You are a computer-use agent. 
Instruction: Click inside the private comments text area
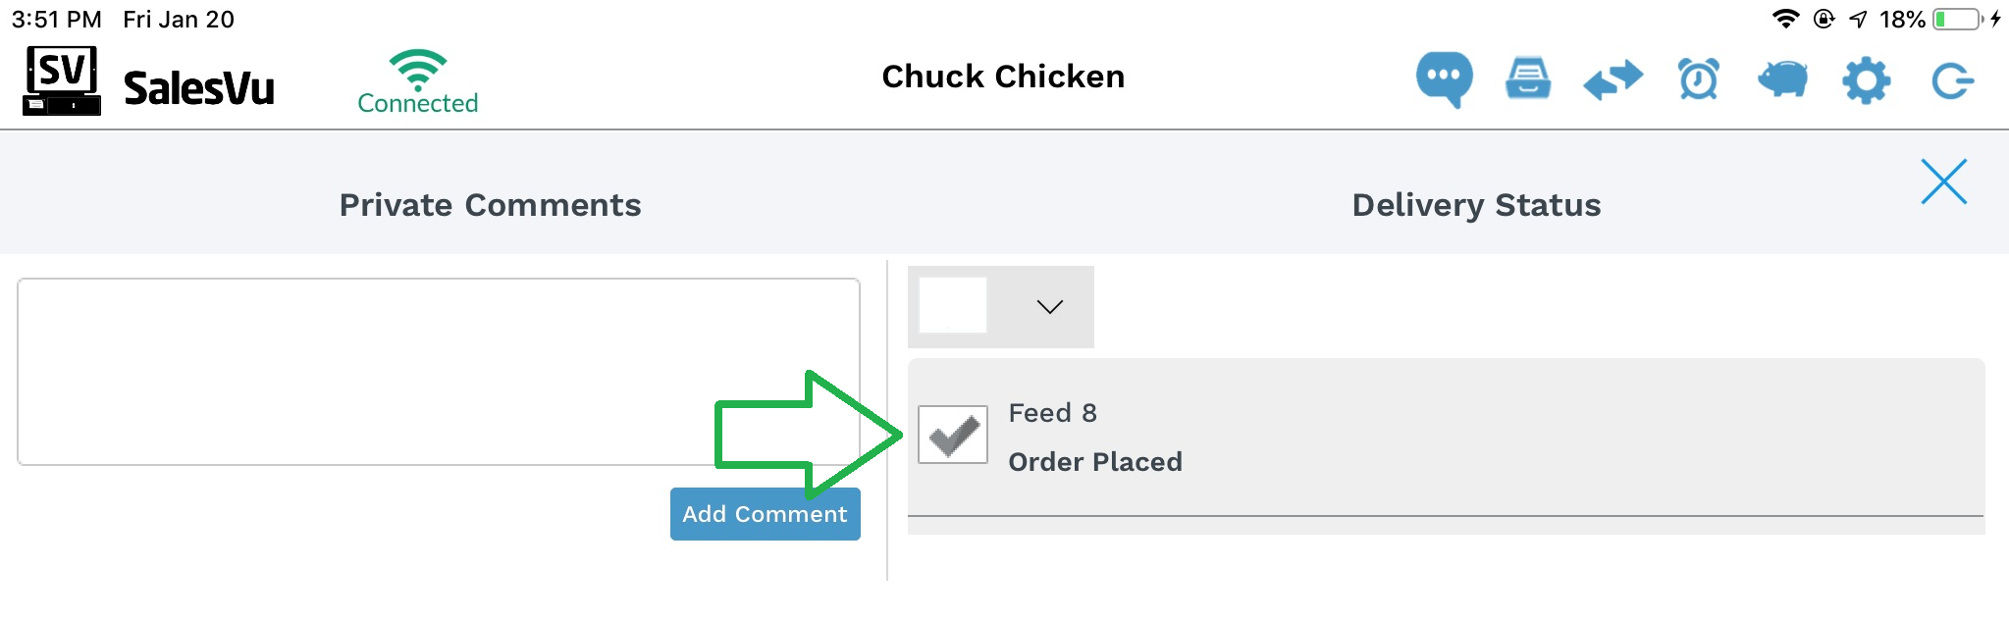tap(439, 372)
